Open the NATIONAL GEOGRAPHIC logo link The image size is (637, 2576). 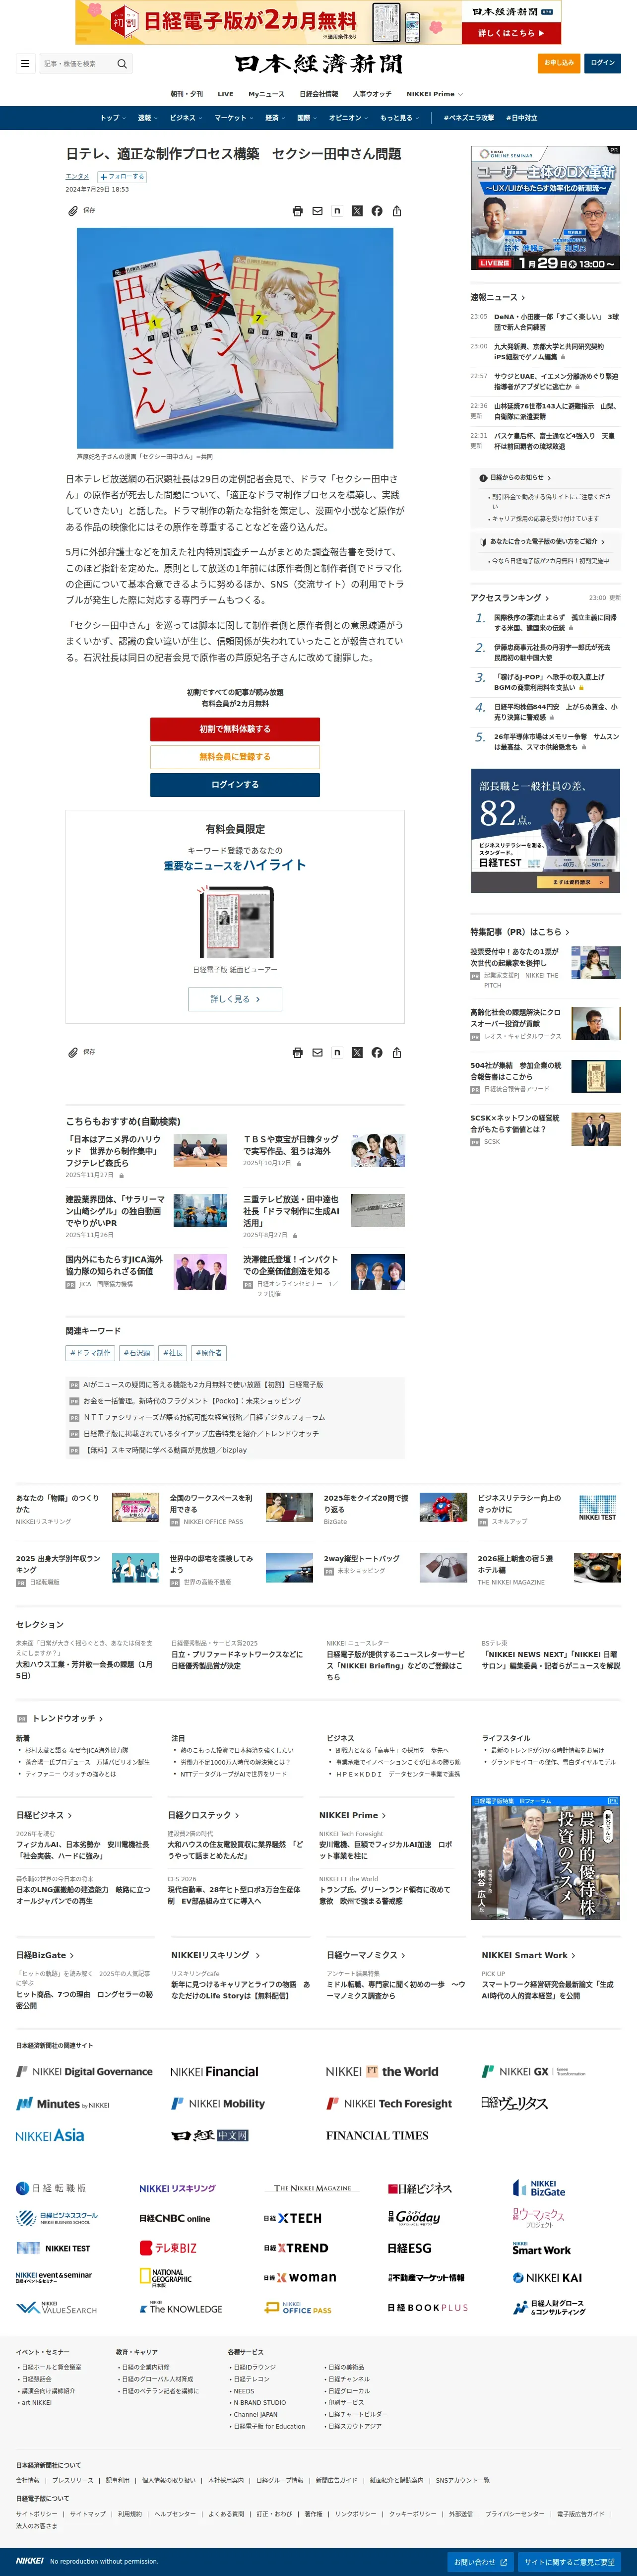coord(166,2278)
